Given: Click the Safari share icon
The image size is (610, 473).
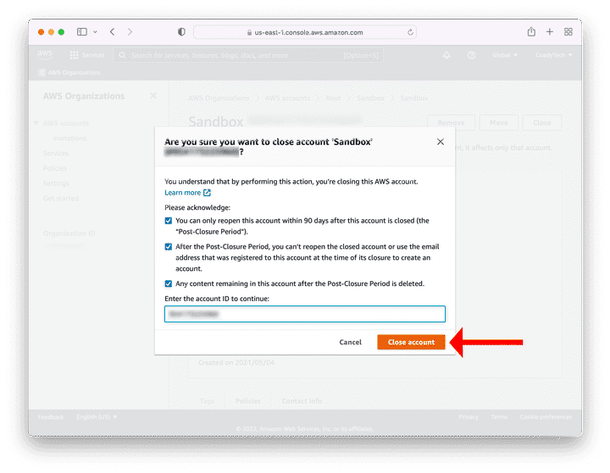Looking at the screenshot, I should point(531,32).
